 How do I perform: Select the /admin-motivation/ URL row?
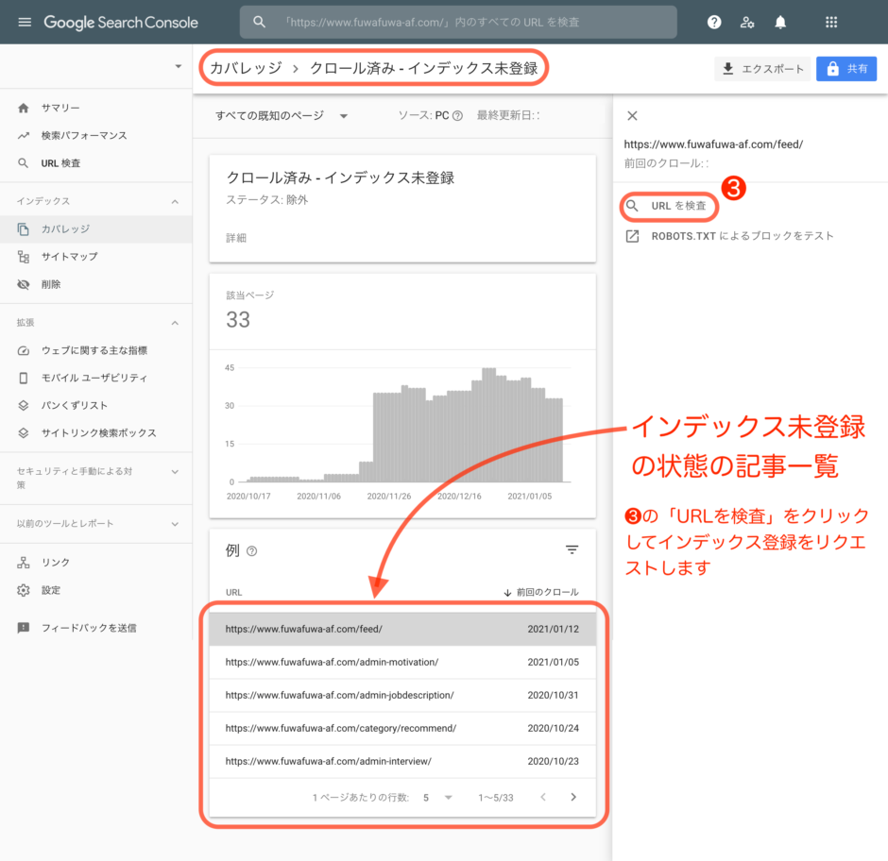(402, 662)
